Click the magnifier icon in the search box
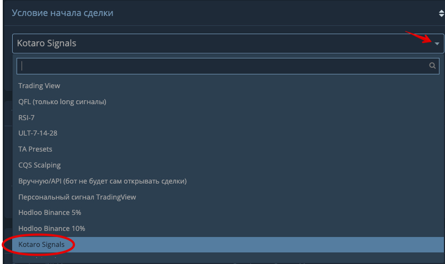This screenshot has width=445, height=264. [433, 65]
